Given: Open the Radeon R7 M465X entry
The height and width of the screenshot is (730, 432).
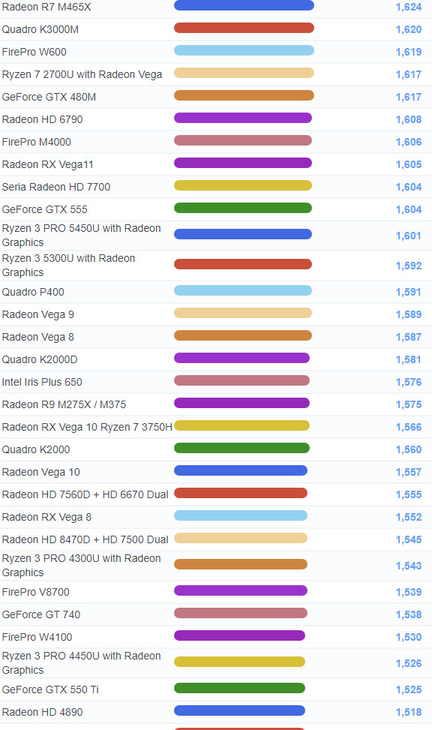Looking at the screenshot, I should [46, 7].
